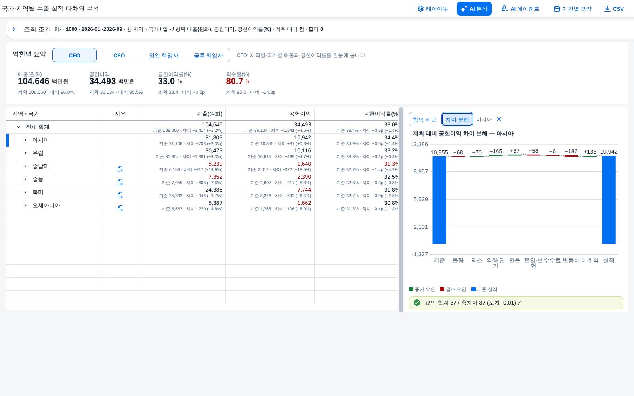Click the 회수율(%) KPI value 80.7
Screen dimensions: 634x396
[x=235, y=81]
